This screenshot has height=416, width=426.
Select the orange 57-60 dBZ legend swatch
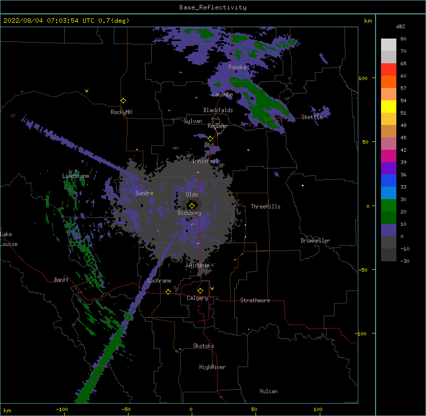pos(388,82)
